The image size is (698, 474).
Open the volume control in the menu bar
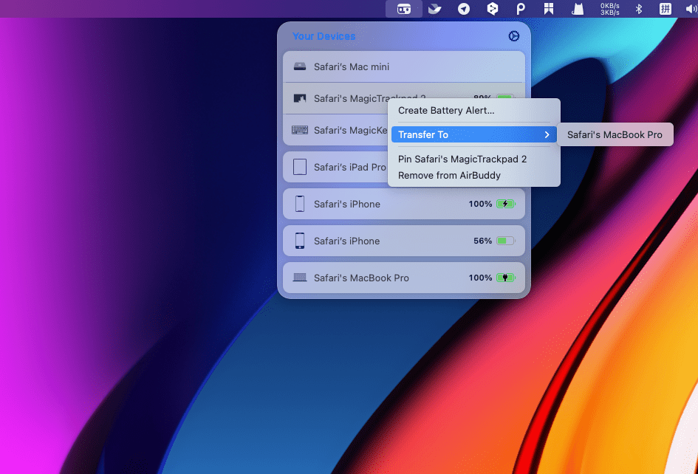(x=691, y=9)
